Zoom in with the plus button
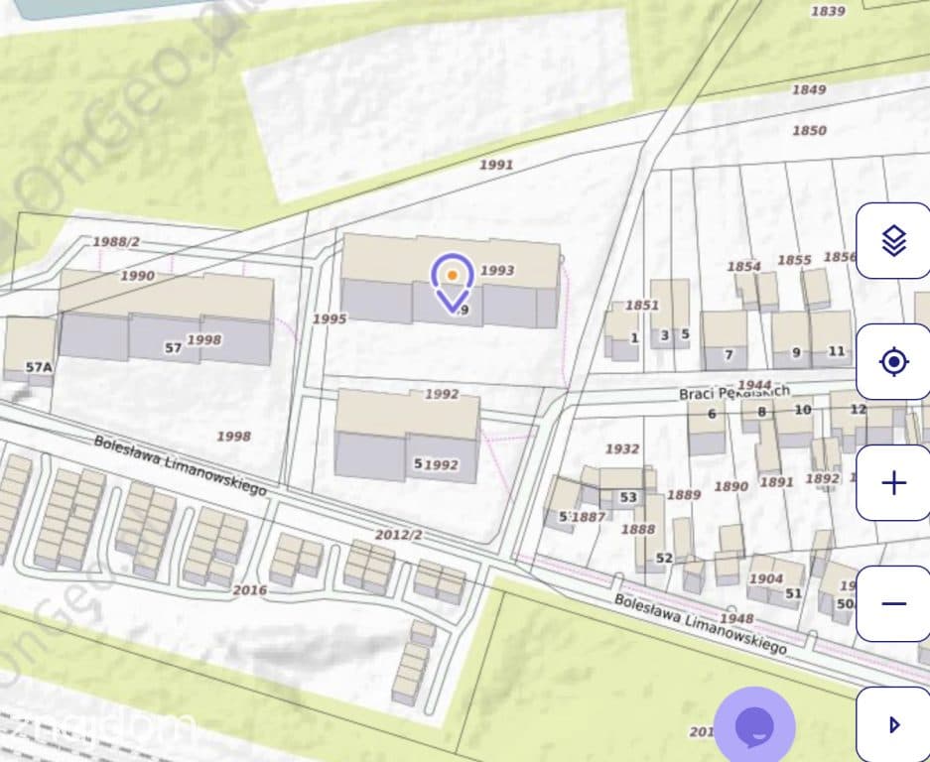 pos(894,483)
